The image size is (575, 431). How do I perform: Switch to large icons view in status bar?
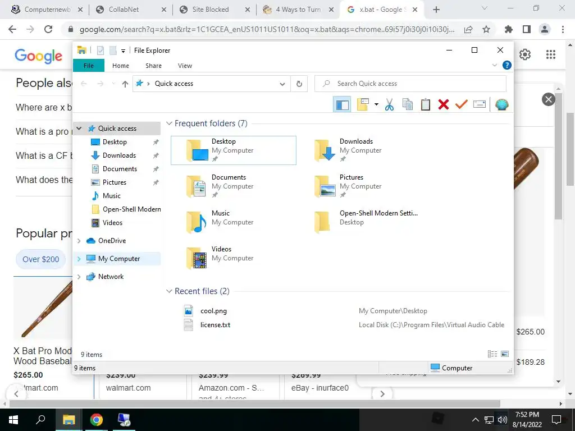(505, 354)
